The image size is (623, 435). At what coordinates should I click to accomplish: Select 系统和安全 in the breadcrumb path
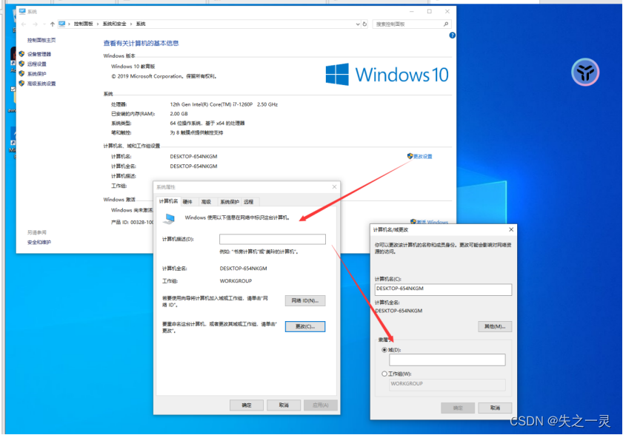[x=114, y=24]
